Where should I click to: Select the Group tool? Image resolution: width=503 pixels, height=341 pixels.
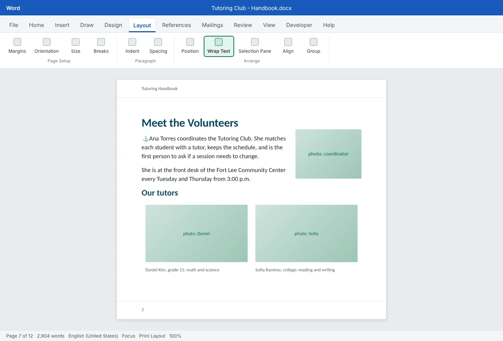pos(314,46)
